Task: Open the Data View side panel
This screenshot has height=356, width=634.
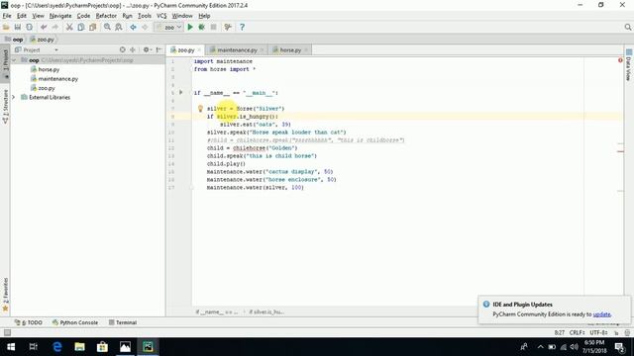Action: click(x=629, y=64)
